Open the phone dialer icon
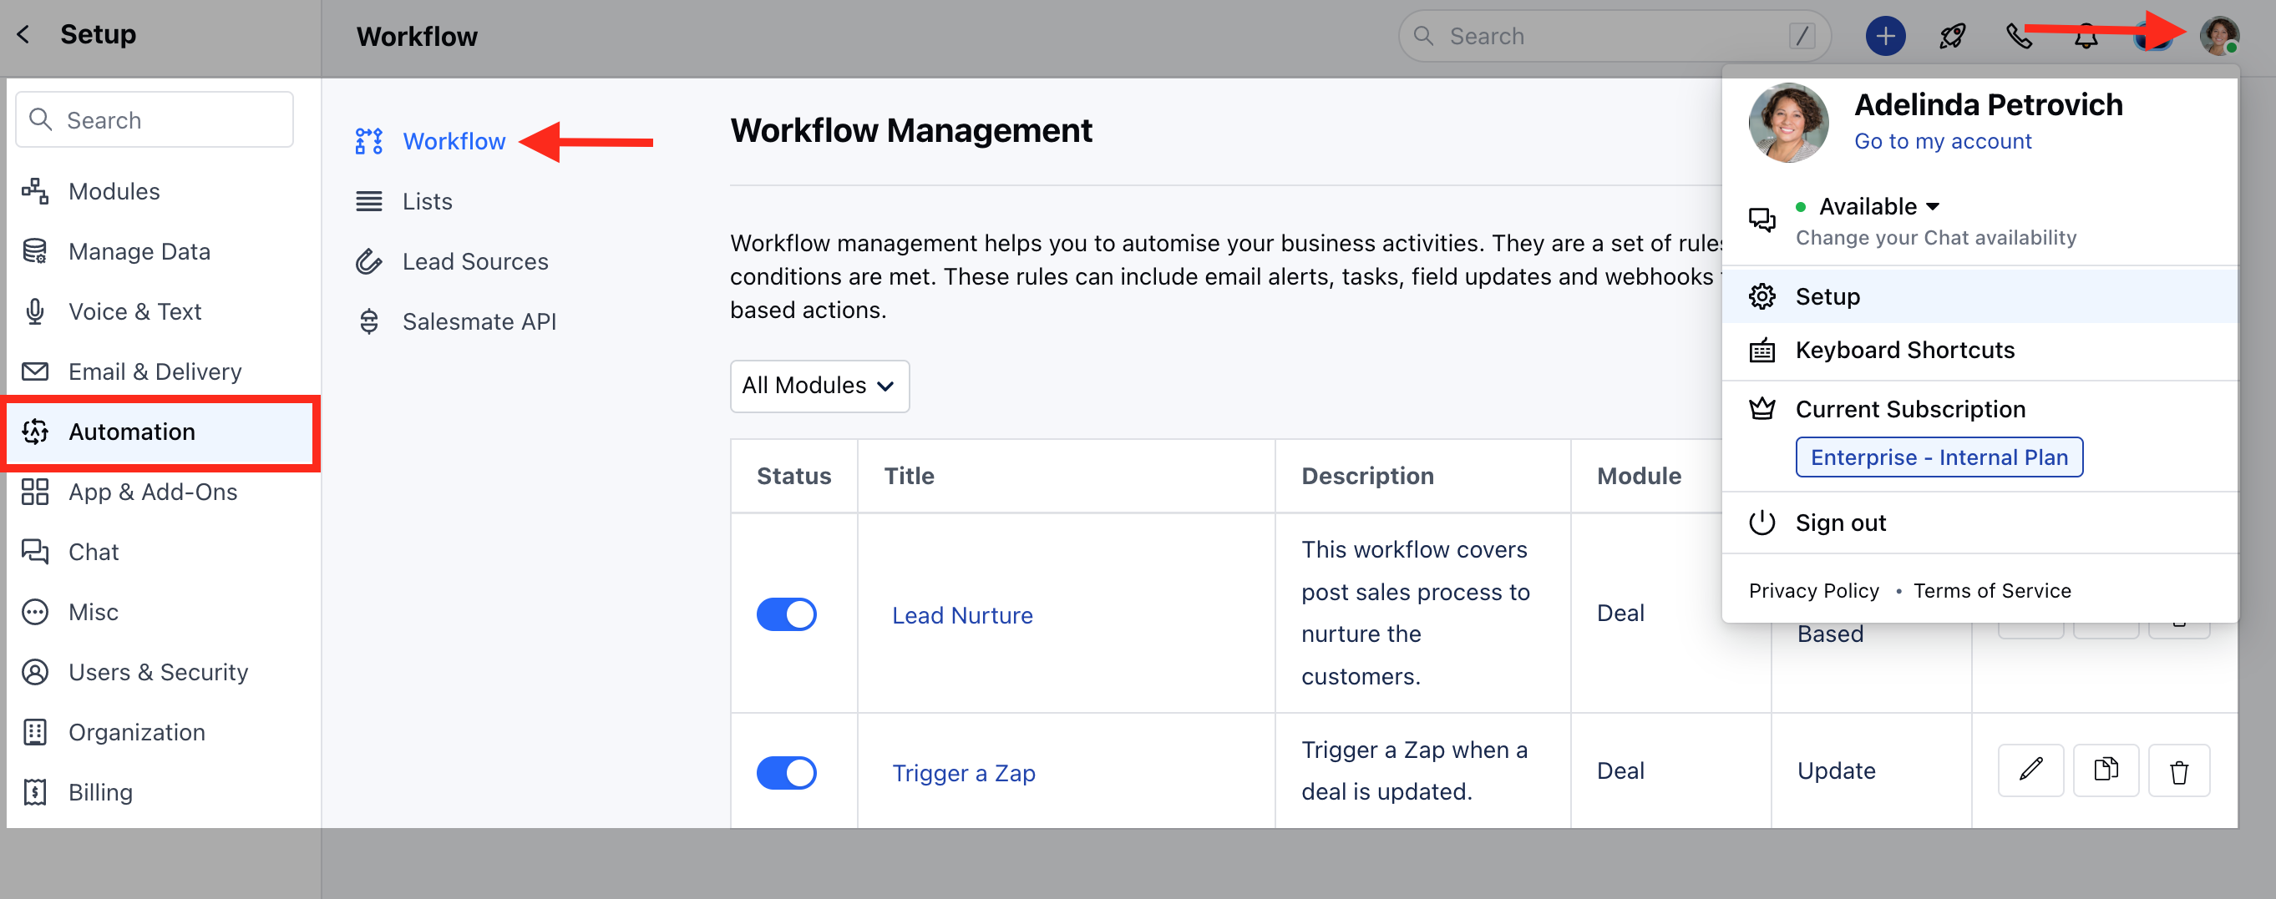This screenshot has height=899, width=2276. (2020, 35)
